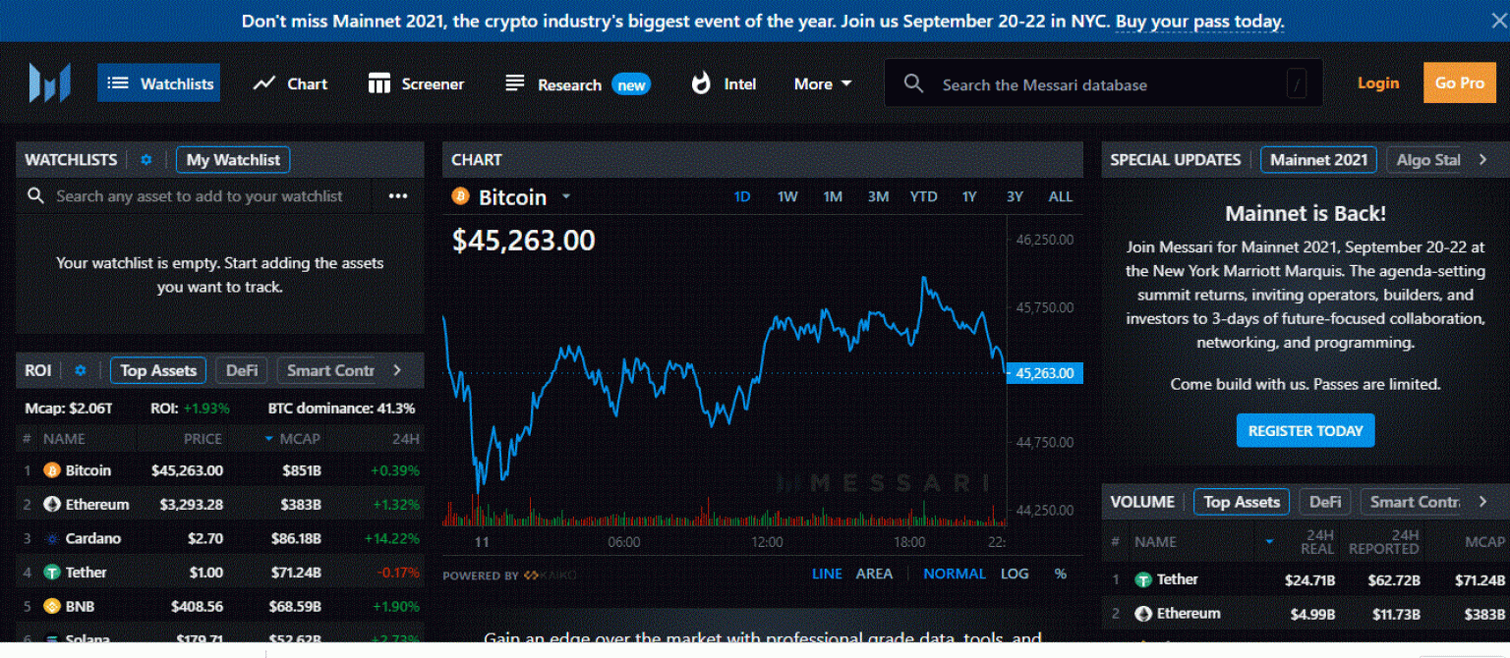Open the Screener page

click(x=416, y=84)
